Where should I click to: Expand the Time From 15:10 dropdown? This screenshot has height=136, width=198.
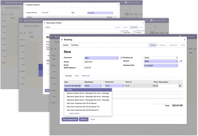tap(123, 86)
